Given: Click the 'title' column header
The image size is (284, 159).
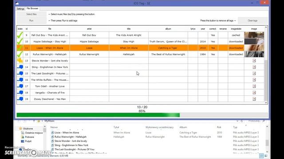Looking at the screenshot, I should (129, 29).
